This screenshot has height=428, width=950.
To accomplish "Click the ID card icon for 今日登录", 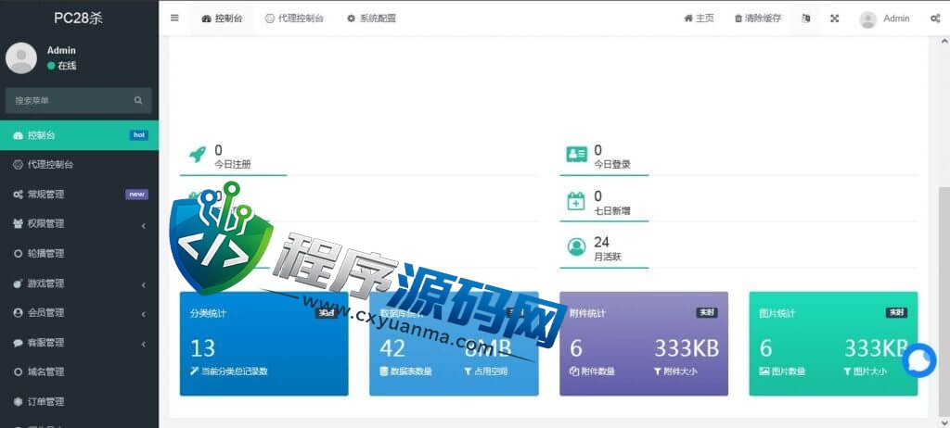I will point(576,155).
